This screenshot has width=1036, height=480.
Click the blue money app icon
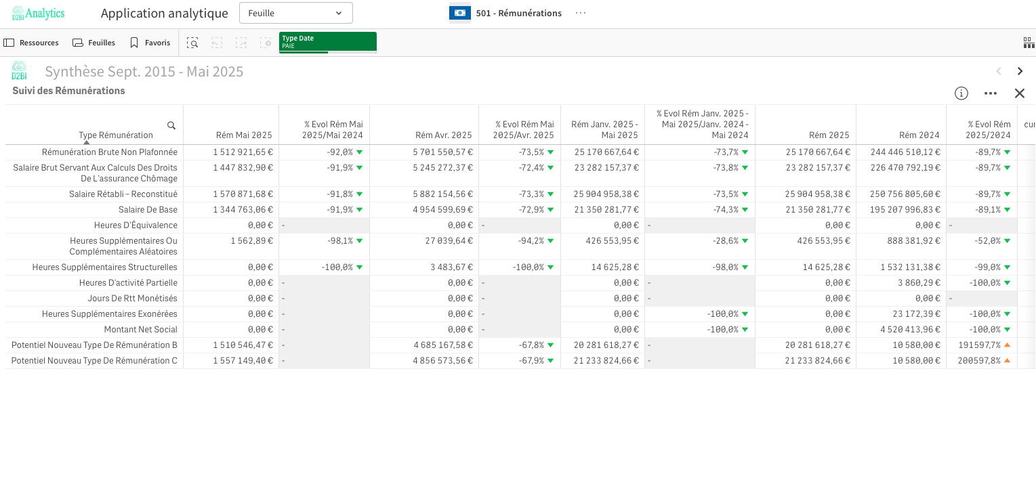[x=460, y=13]
